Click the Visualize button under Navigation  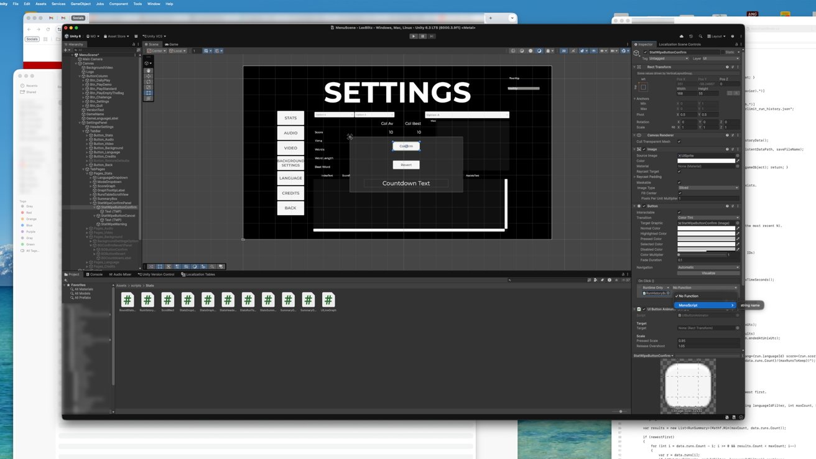707,273
